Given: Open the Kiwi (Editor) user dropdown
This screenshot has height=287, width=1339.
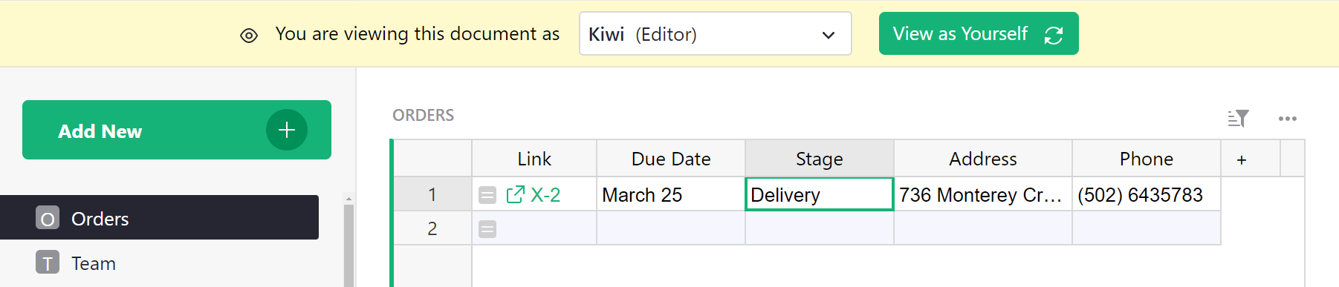Looking at the screenshot, I should 716,33.
